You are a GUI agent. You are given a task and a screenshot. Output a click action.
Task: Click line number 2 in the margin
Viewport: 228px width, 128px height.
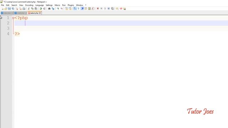coord(8,23)
